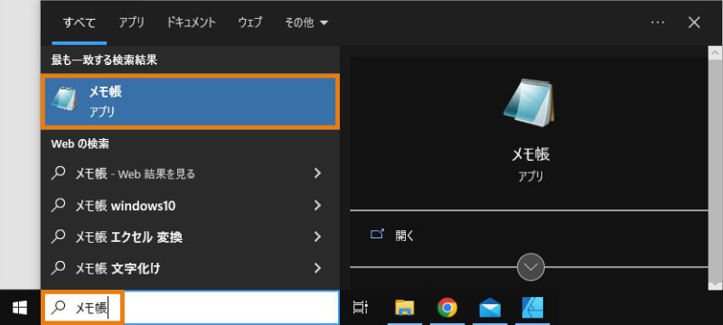Click the Web の検索 heading

[x=80, y=144]
